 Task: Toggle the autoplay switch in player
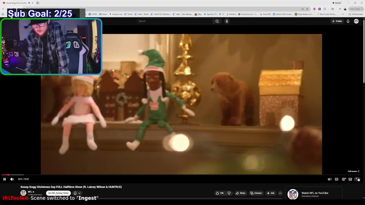click(330, 179)
